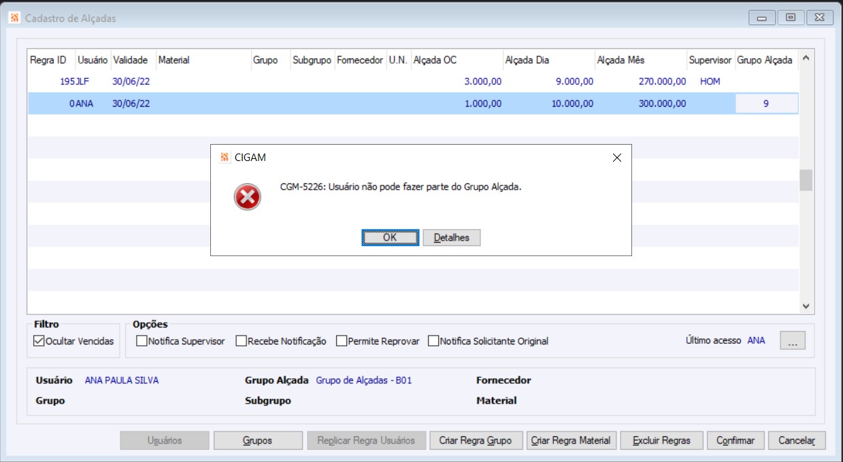Click the HOM supervisor cell
Image resolution: width=843 pixels, height=462 pixels.
710,82
